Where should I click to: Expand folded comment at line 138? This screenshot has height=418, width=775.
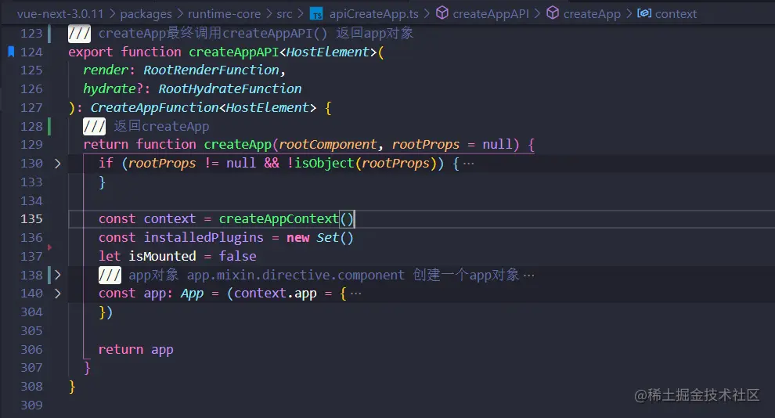[57, 275]
